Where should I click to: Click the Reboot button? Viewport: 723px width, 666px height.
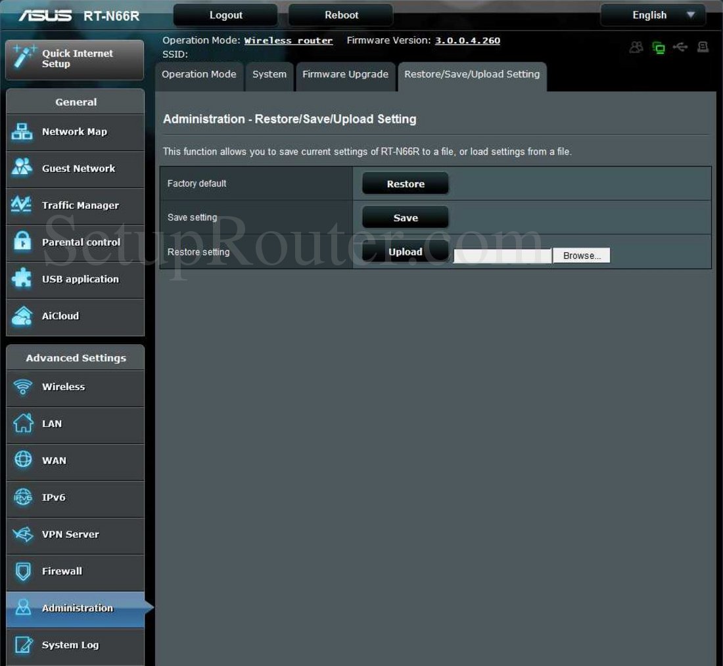click(341, 15)
